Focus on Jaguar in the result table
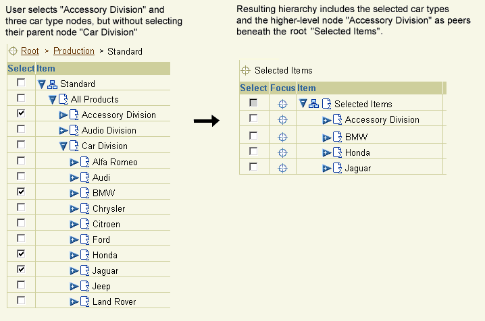Image resolution: width=485 pixels, height=321 pixels. pyautogui.click(x=282, y=168)
